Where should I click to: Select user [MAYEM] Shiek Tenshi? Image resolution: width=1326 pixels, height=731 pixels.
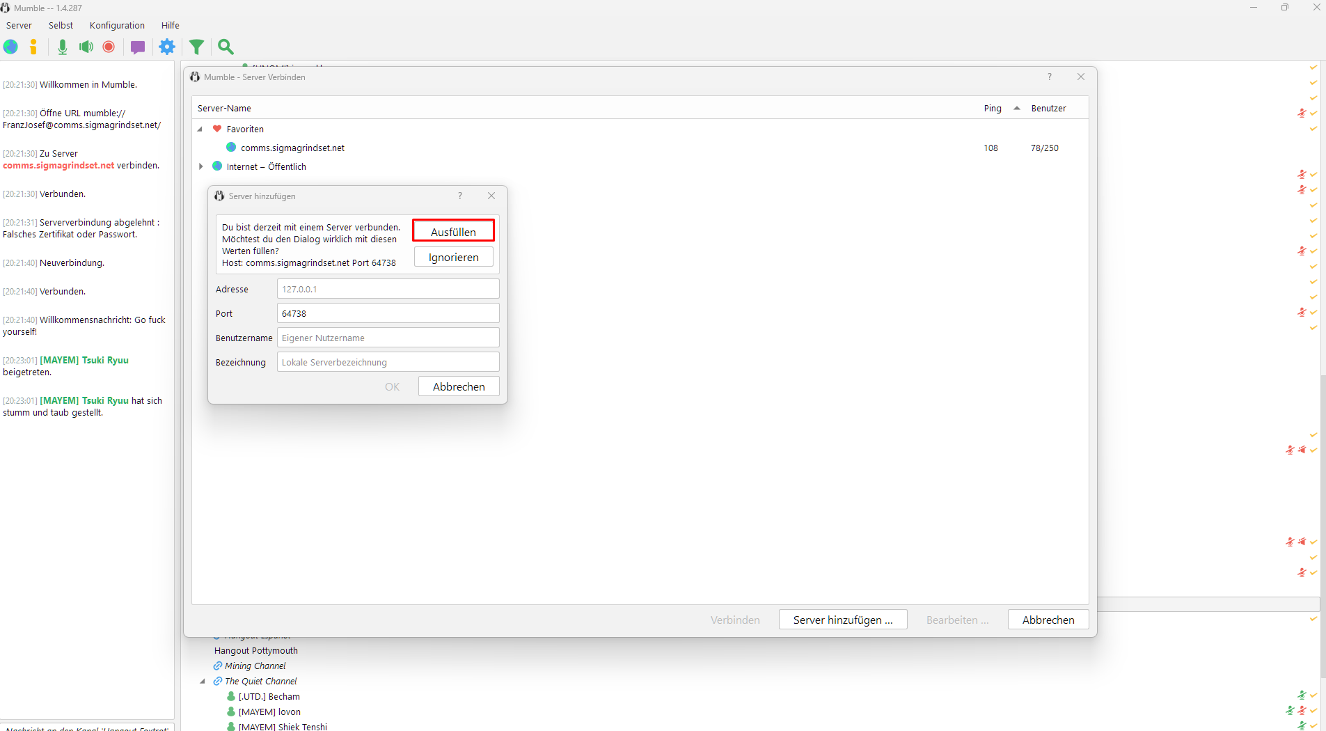(283, 727)
